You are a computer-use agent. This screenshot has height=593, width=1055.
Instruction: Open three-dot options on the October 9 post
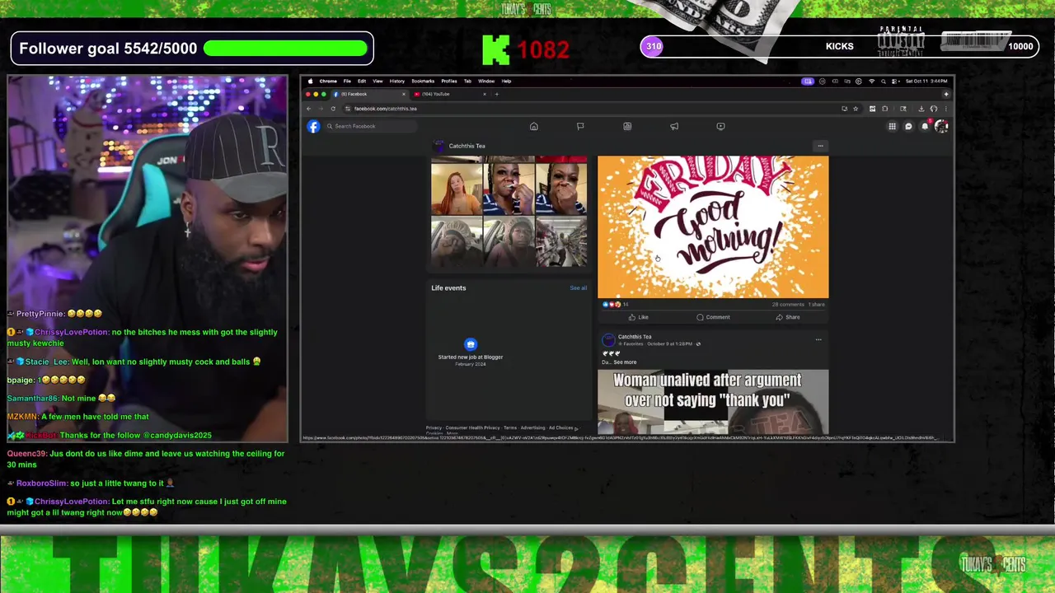coord(818,339)
